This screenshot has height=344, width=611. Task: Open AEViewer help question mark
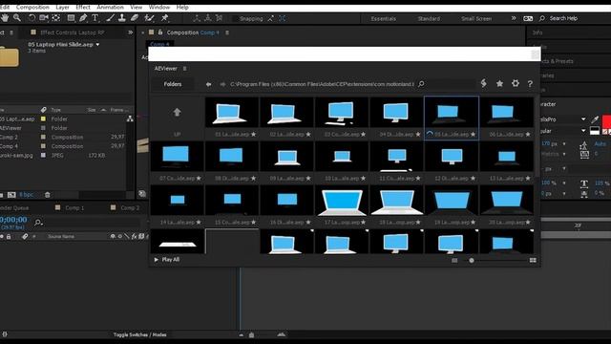[x=530, y=83]
